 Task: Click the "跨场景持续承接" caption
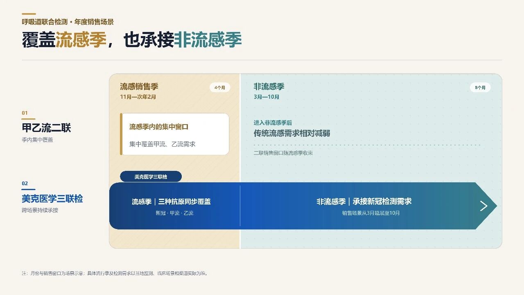40,210
